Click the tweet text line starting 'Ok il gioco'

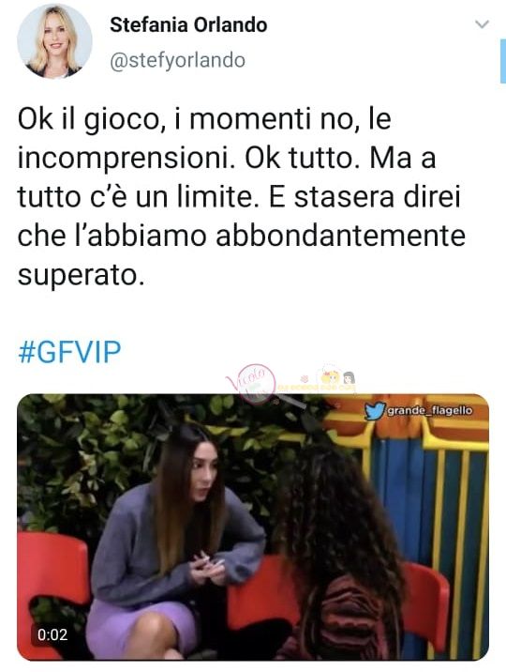[204, 118]
